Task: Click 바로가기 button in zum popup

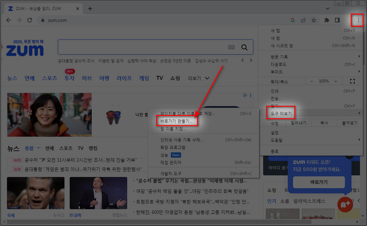Action: coord(319,182)
